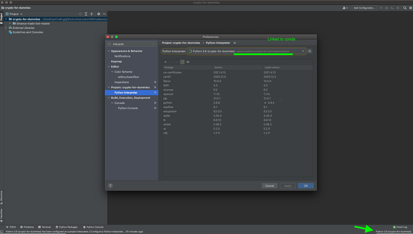This screenshot has height=234, width=413.
Task: Click the Stop icon in the main toolbar
Action: 397,8
